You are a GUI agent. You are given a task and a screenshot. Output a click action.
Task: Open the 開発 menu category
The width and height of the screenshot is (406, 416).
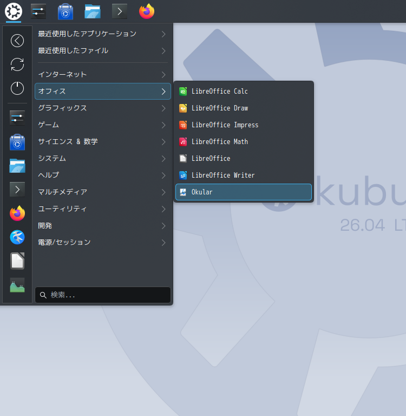click(103, 226)
